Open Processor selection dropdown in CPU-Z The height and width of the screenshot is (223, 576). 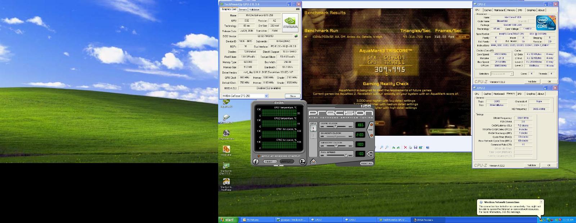click(511, 74)
